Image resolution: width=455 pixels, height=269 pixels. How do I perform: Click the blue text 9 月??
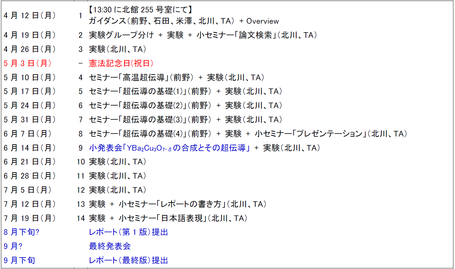point(13,246)
